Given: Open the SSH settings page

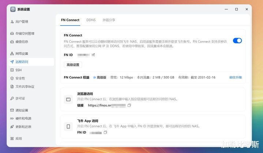Looking at the screenshot, I should pos(31,70).
